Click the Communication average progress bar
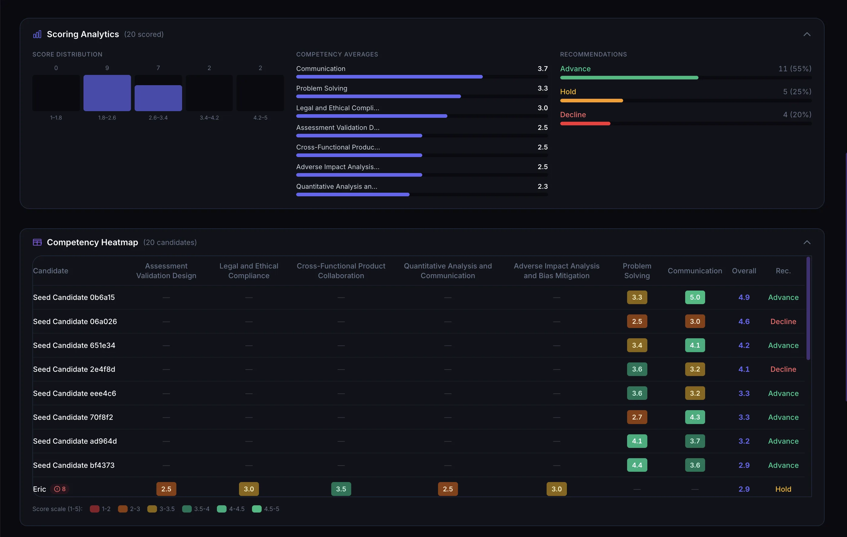Viewport: 847px width, 537px height. pos(422,77)
